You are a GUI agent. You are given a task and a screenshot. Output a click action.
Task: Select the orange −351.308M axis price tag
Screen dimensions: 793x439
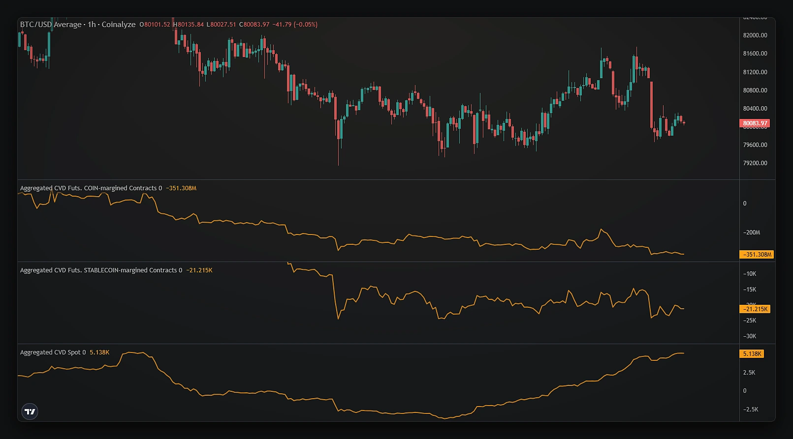pos(757,255)
